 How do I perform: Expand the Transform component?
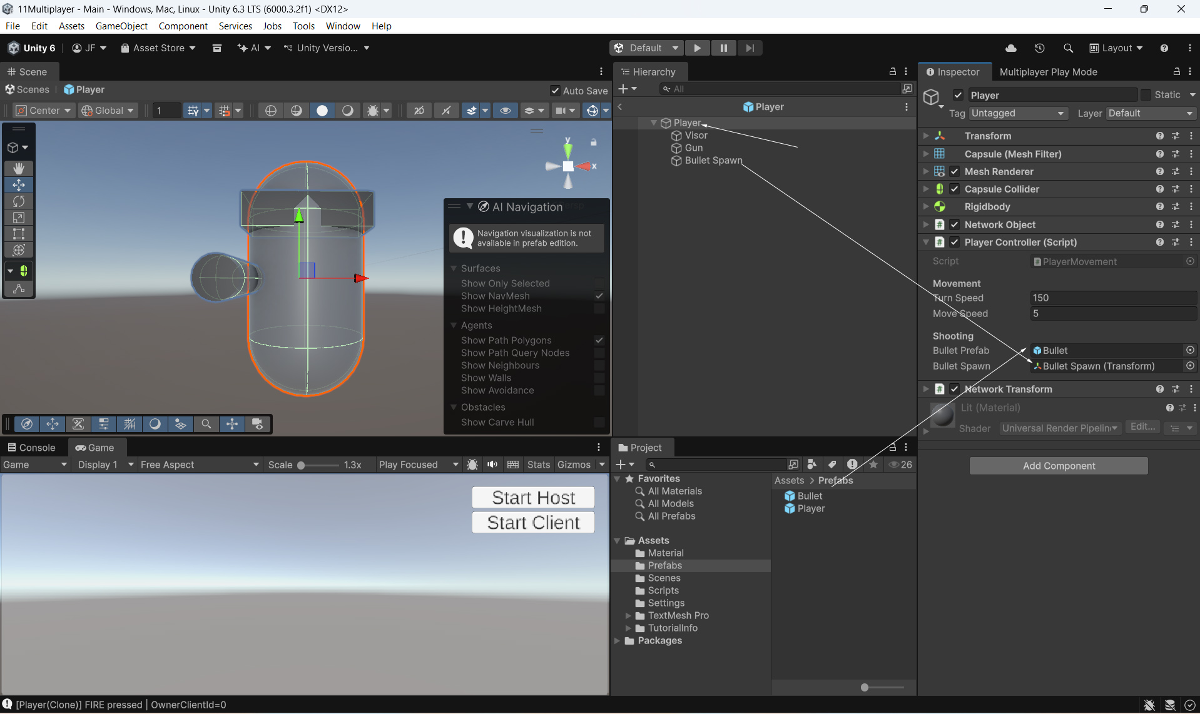926,136
